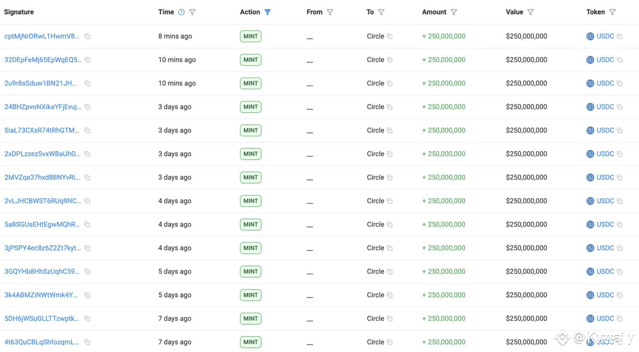Viewport: 639px width, 352px height.
Task: Open transaction 24BHZpvoNXikaYFjEvuj
Action: pos(42,107)
